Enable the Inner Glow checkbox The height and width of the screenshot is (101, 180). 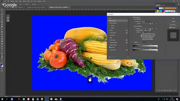(109, 35)
